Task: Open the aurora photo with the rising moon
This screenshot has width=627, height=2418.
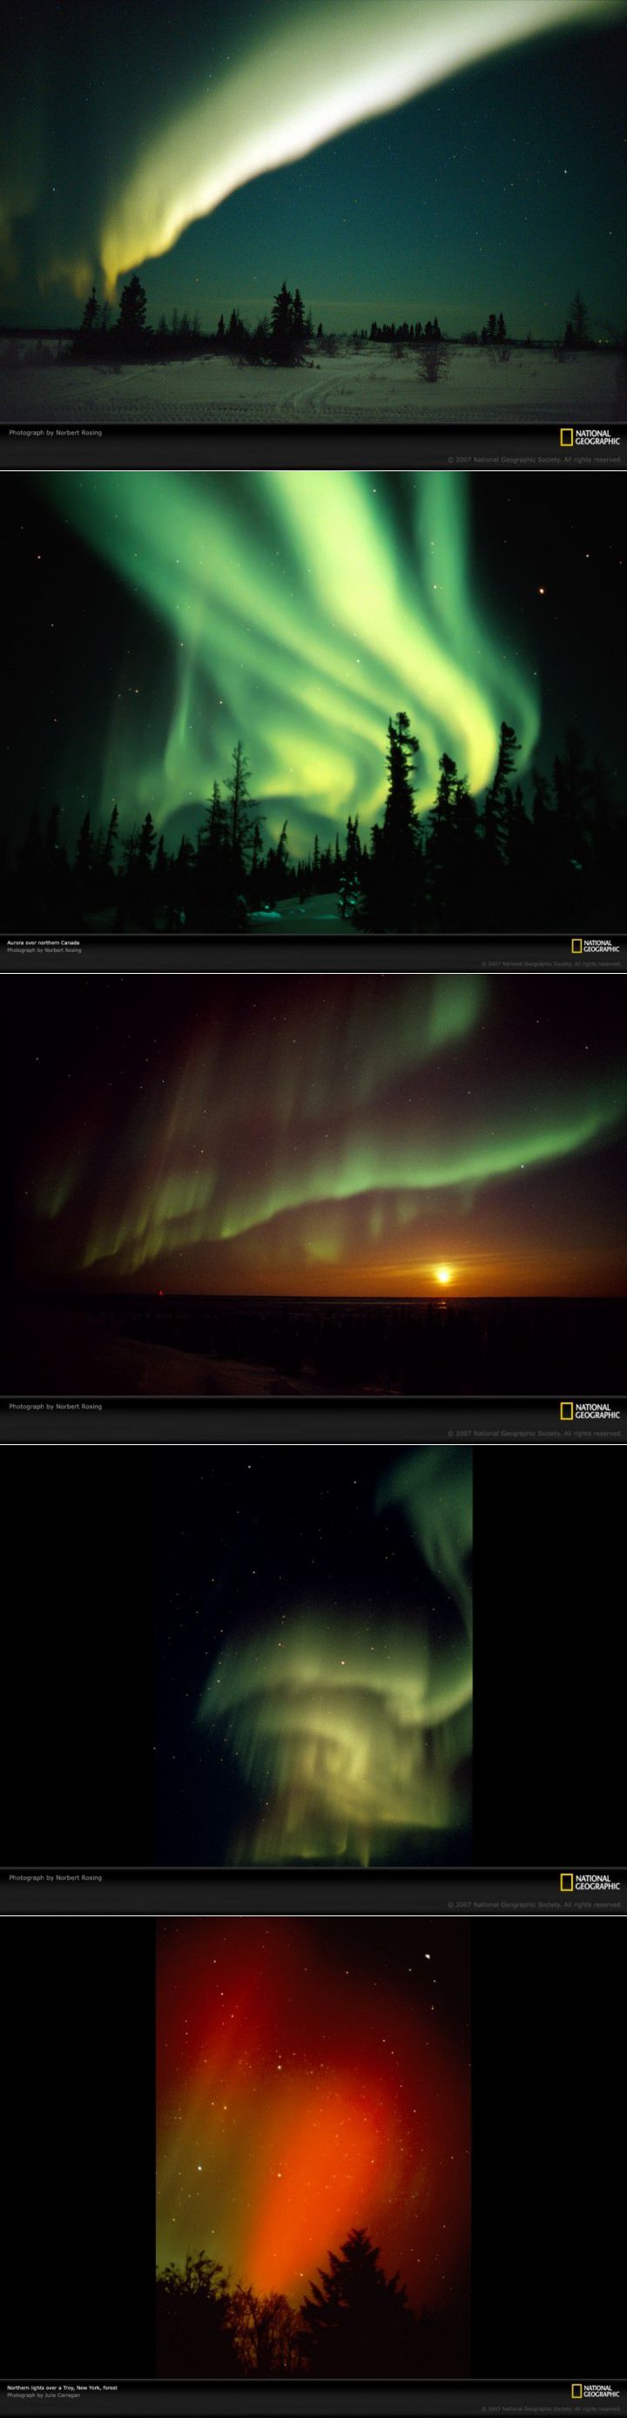Action: pos(313,1185)
